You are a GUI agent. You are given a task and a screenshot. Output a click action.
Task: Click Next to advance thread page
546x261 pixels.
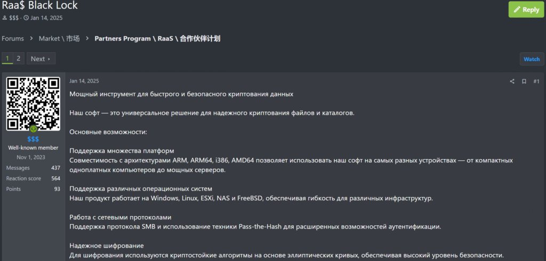pos(41,59)
